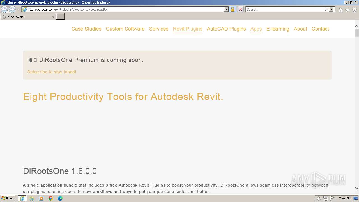Image resolution: width=359 pixels, height=202 pixels.
Task: Click the show desktop tray icon
Action: (356, 198)
